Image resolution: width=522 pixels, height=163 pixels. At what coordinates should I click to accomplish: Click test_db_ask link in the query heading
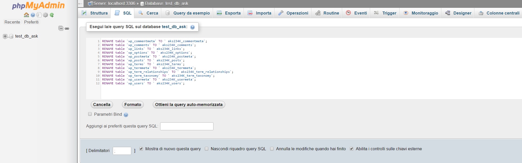click(x=174, y=27)
